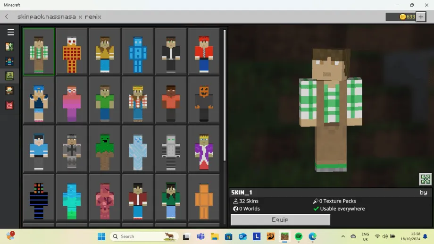Go back using the left arrow

[x=7, y=17]
